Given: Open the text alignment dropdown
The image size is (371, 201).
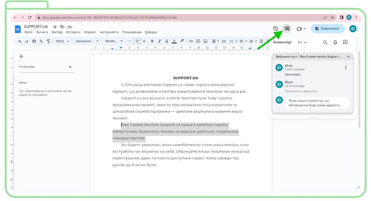Looking at the screenshot, I should [216, 41].
